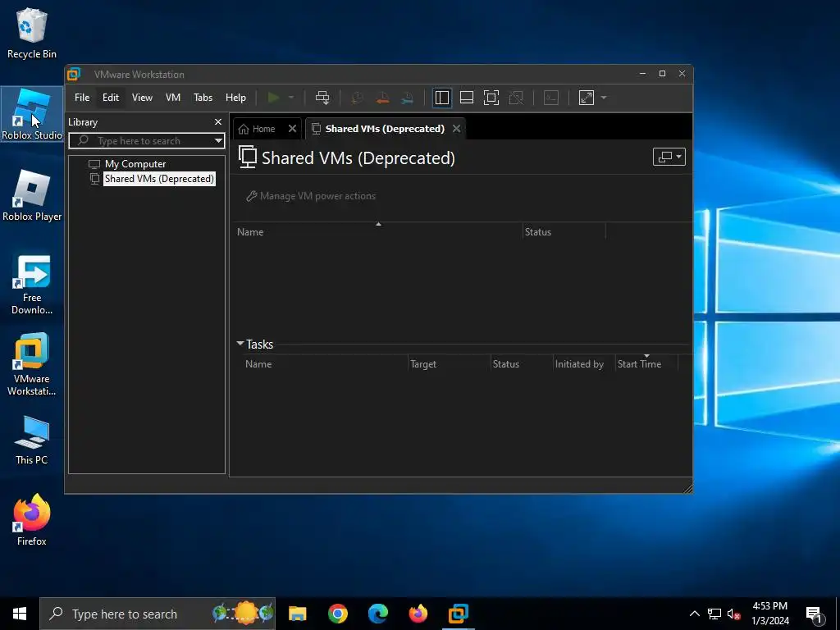The height and width of the screenshot is (630, 840).
Task: Sort tasks by Initiated by column
Action: click(x=583, y=364)
